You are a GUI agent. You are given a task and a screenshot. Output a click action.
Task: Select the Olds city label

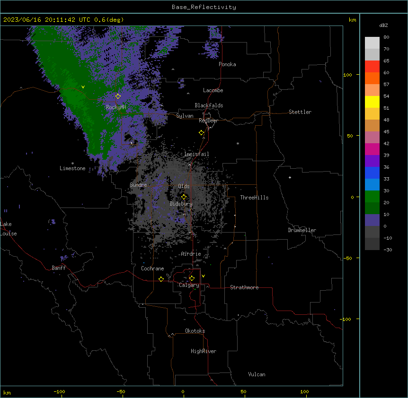coord(184,186)
